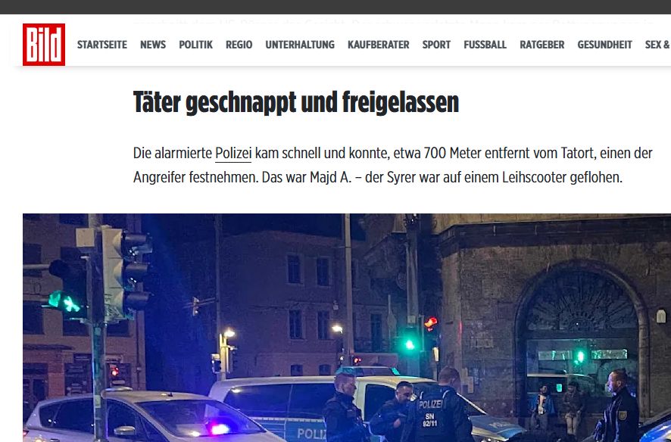This screenshot has height=442, width=671.
Task: Open the Politik section
Action: tap(195, 45)
